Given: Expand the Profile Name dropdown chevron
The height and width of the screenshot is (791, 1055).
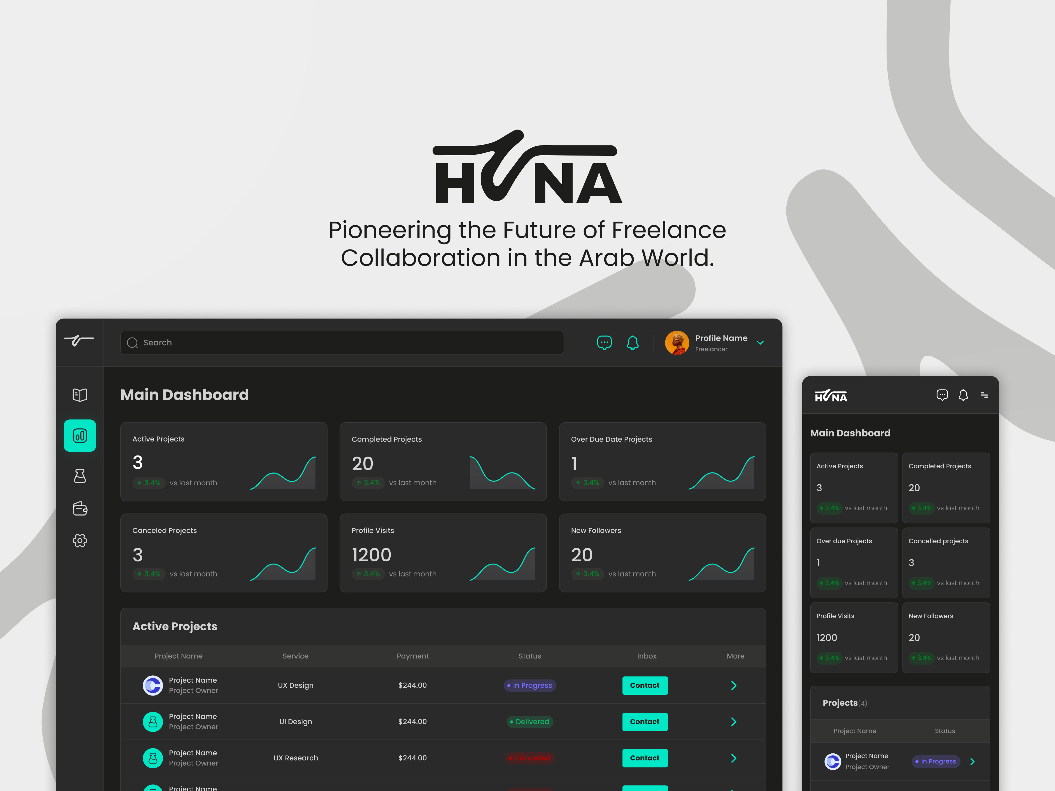Looking at the screenshot, I should point(760,342).
